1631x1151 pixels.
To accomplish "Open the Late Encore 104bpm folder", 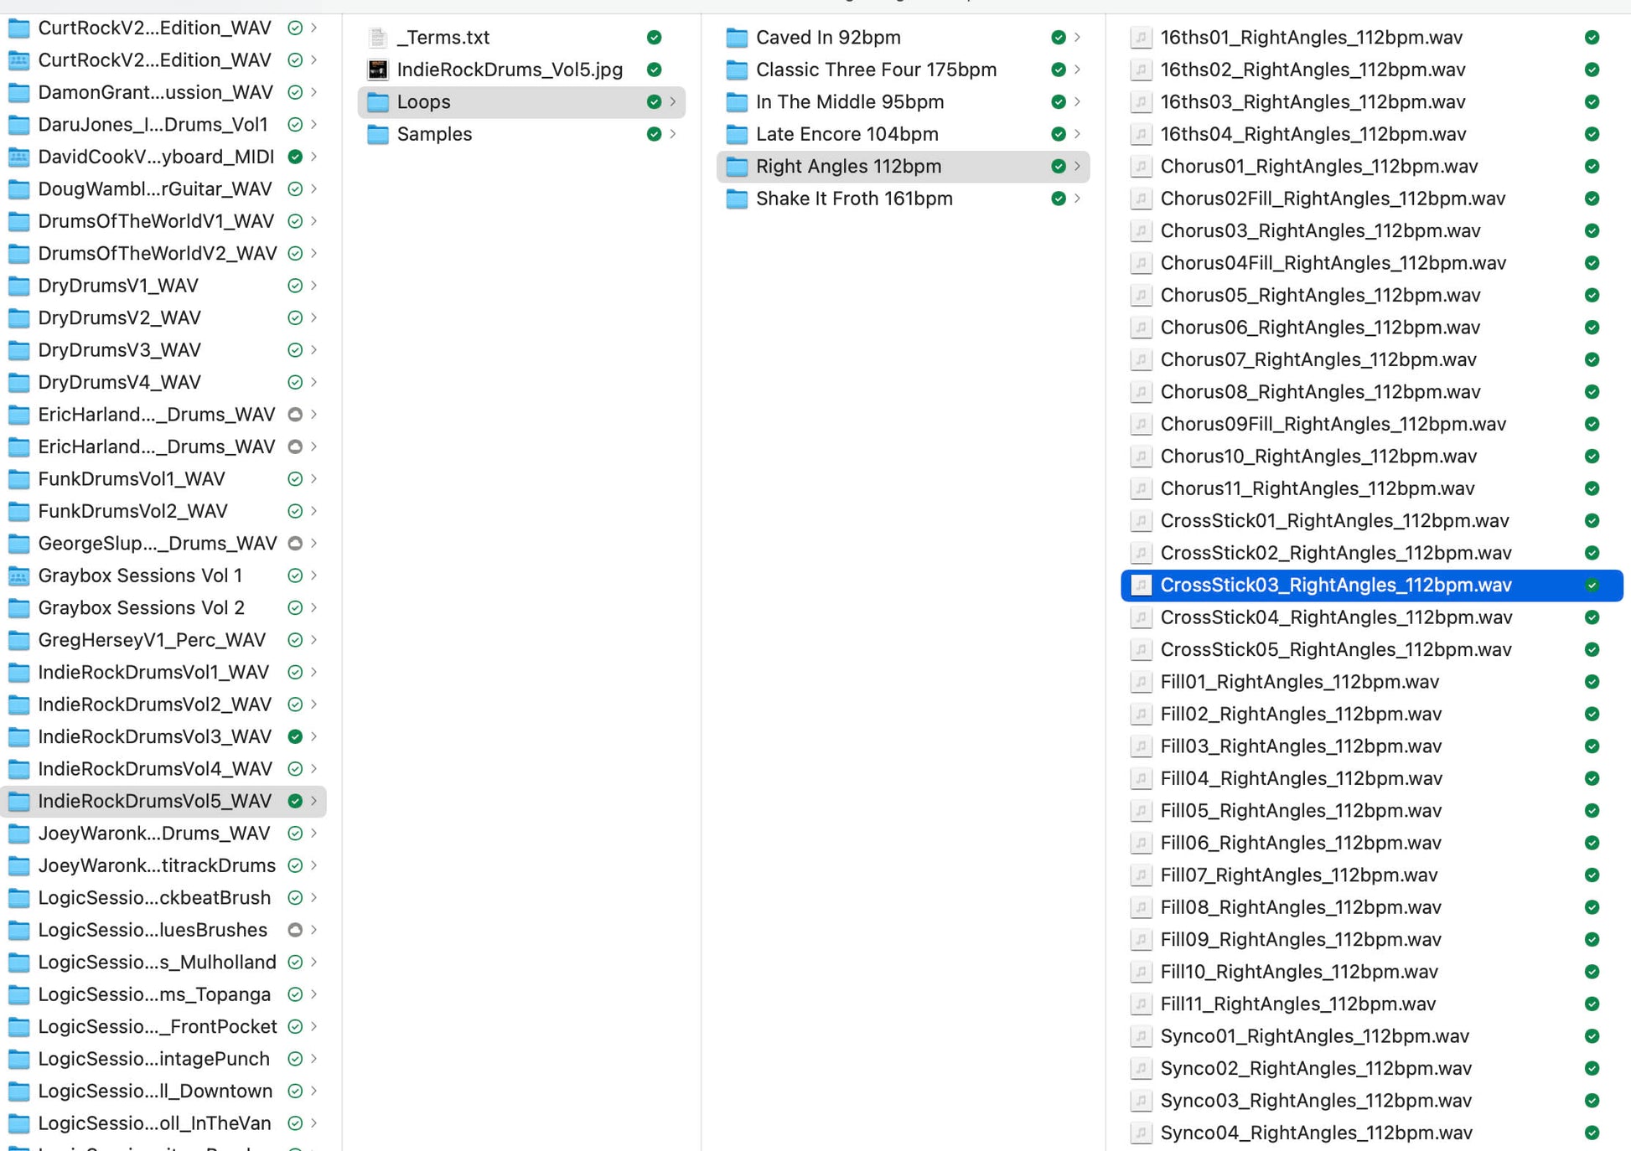I will (847, 134).
